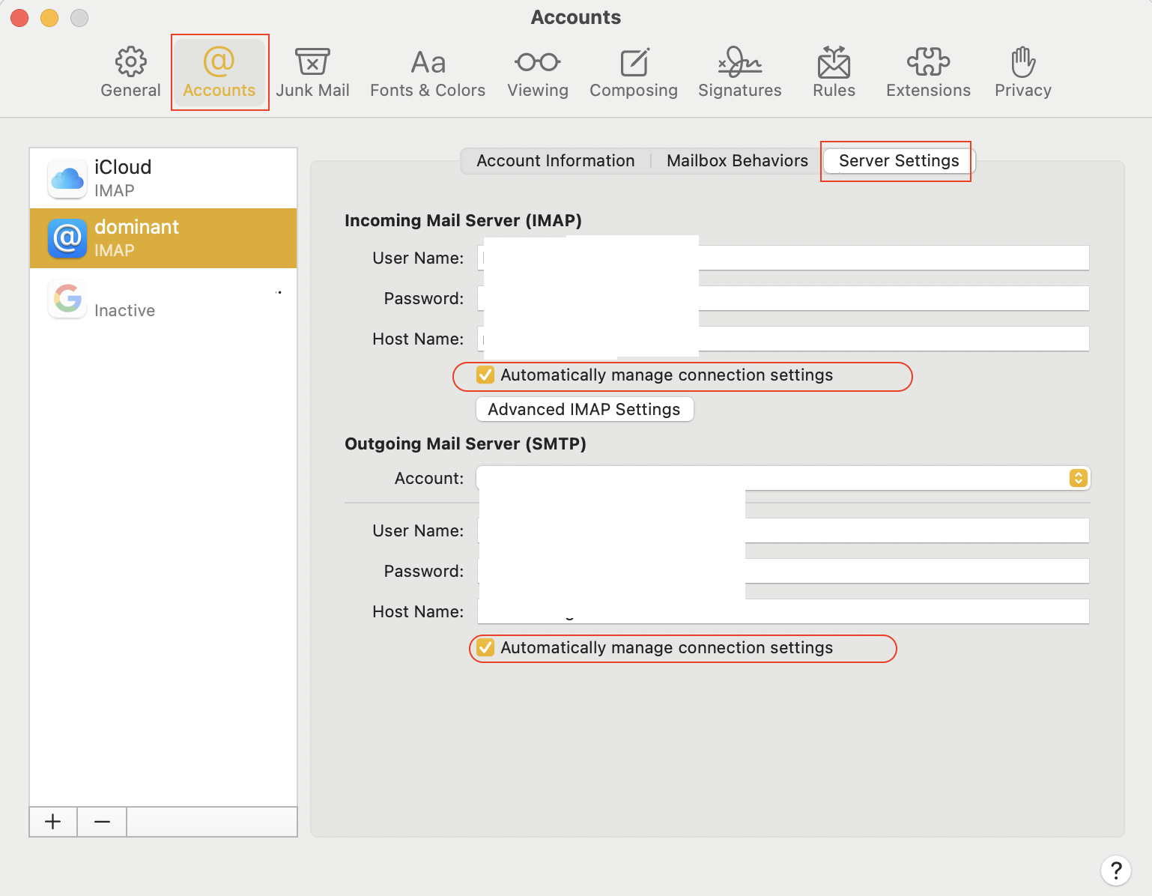The image size is (1152, 896).
Task: Close the Accounts window
Action: pyautogui.click(x=19, y=17)
